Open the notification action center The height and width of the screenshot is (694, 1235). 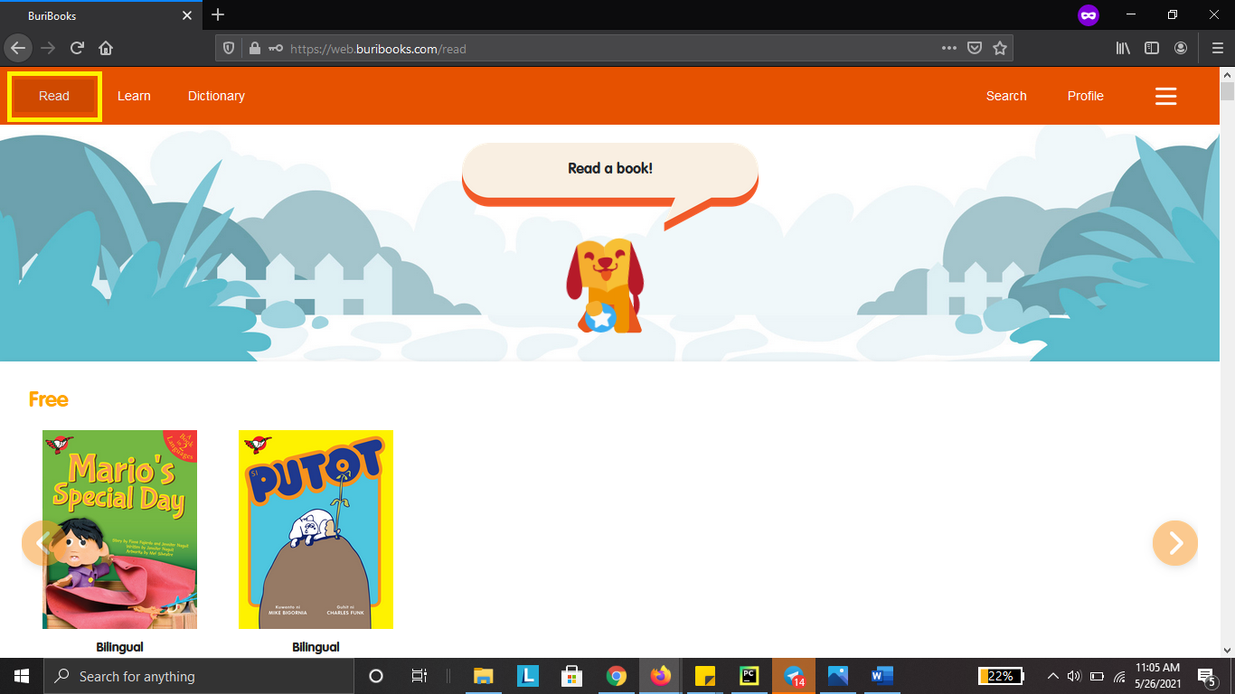(1206, 676)
